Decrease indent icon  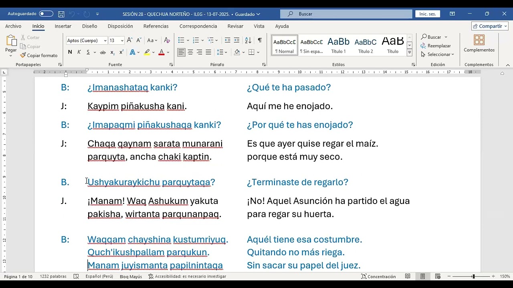pyautogui.click(x=227, y=40)
